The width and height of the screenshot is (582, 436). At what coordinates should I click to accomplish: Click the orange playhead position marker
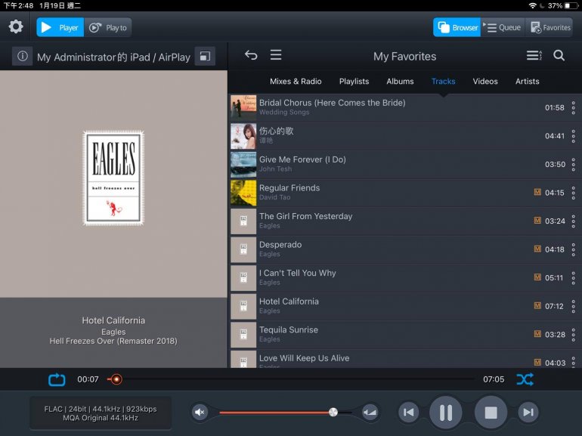coord(116,379)
